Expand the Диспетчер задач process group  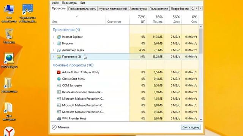(x=54, y=50)
